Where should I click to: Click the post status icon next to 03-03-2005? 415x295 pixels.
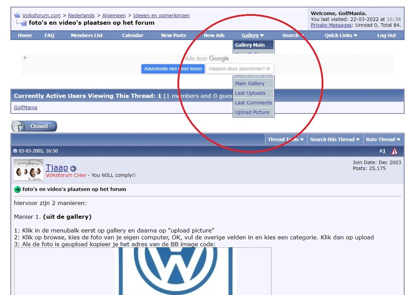pos(15,151)
